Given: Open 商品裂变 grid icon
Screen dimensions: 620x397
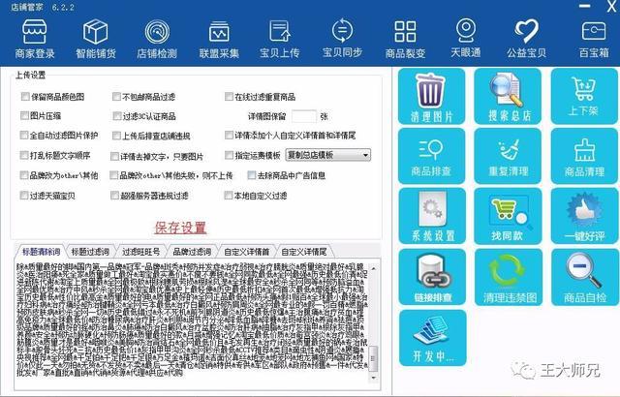Looking at the screenshot, I should 405,39.
